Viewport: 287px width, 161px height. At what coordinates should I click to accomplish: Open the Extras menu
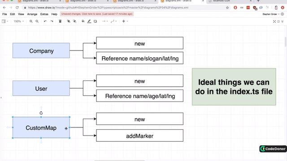pyautogui.click(x=44, y=14)
